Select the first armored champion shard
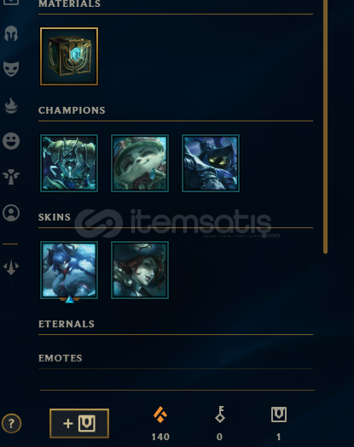 click(x=69, y=163)
